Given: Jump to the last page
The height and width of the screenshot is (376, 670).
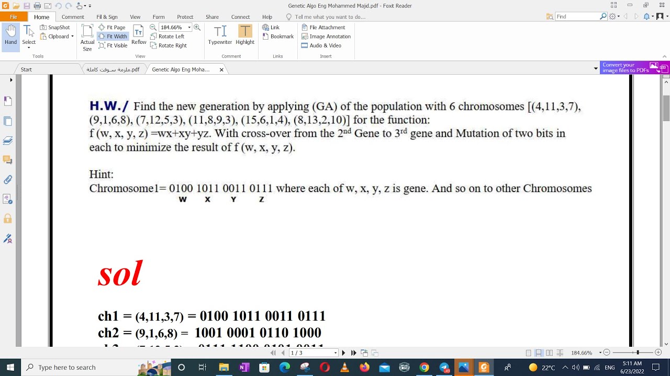Looking at the screenshot, I should tap(353, 353).
